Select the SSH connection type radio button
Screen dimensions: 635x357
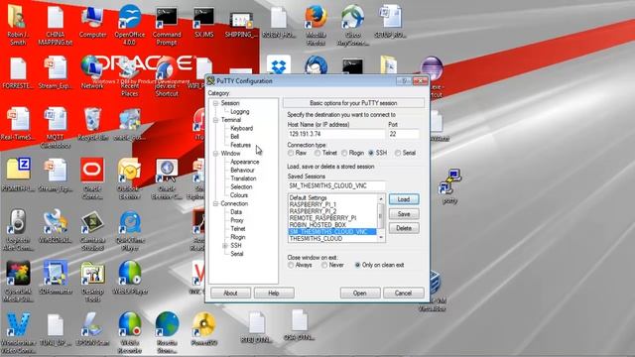click(x=371, y=153)
